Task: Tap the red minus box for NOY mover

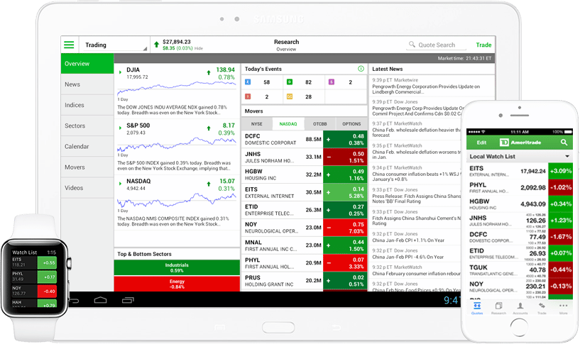Action: (x=345, y=228)
